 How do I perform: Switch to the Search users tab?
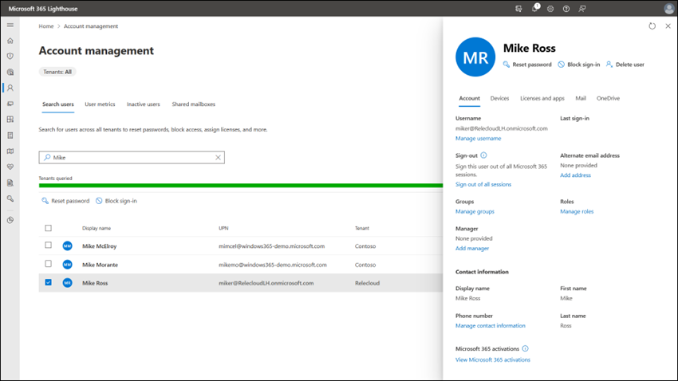(58, 104)
